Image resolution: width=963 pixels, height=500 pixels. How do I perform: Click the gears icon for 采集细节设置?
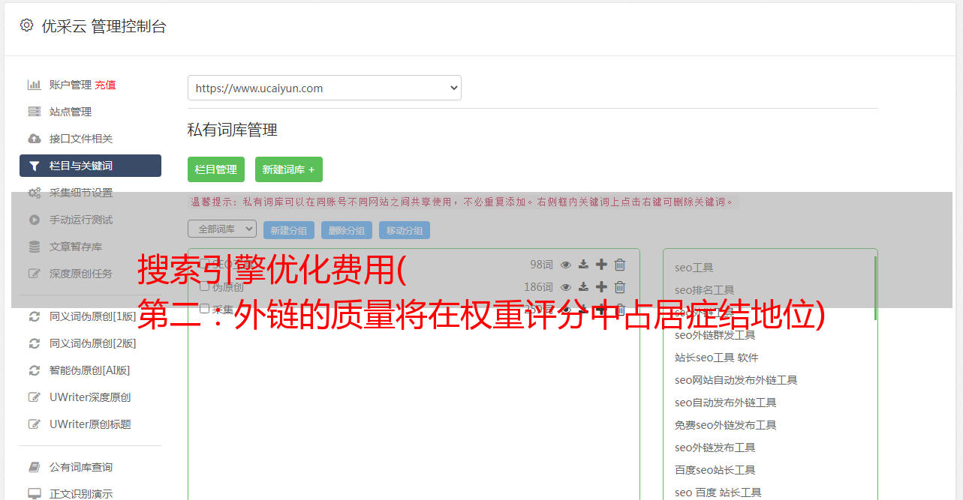click(x=34, y=193)
